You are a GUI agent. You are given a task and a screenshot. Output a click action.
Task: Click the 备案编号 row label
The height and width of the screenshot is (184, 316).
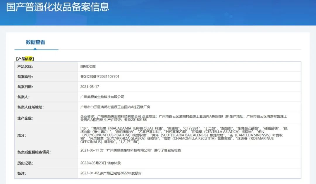[x=25, y=77]
